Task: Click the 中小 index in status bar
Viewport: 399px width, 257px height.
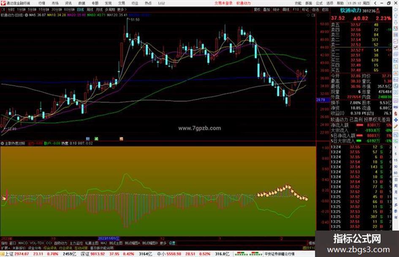Action: 161,254
